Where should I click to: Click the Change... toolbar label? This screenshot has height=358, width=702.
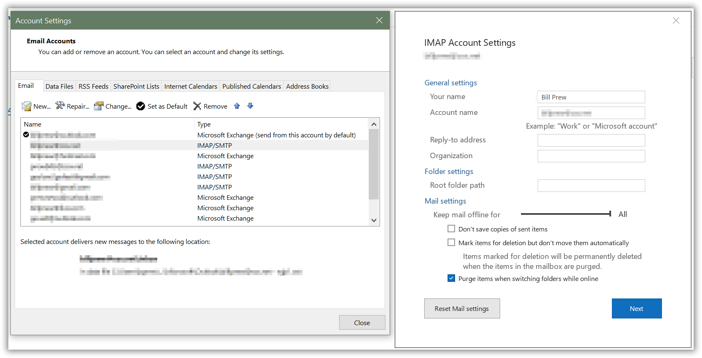118,107
